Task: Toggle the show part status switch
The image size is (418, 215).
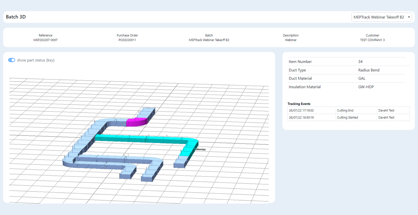Action: pyautogui.click(x=12, y=60)
